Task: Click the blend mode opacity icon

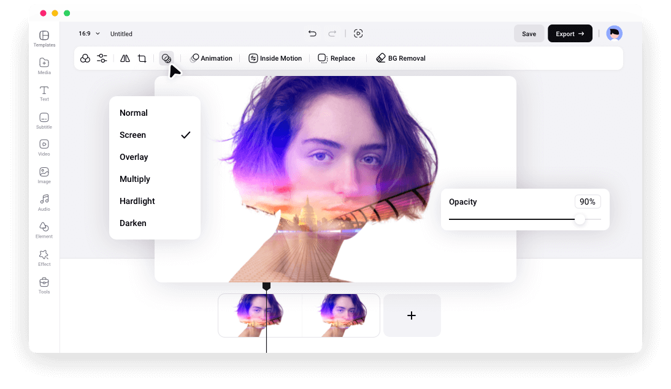Action: coord(166,58)
